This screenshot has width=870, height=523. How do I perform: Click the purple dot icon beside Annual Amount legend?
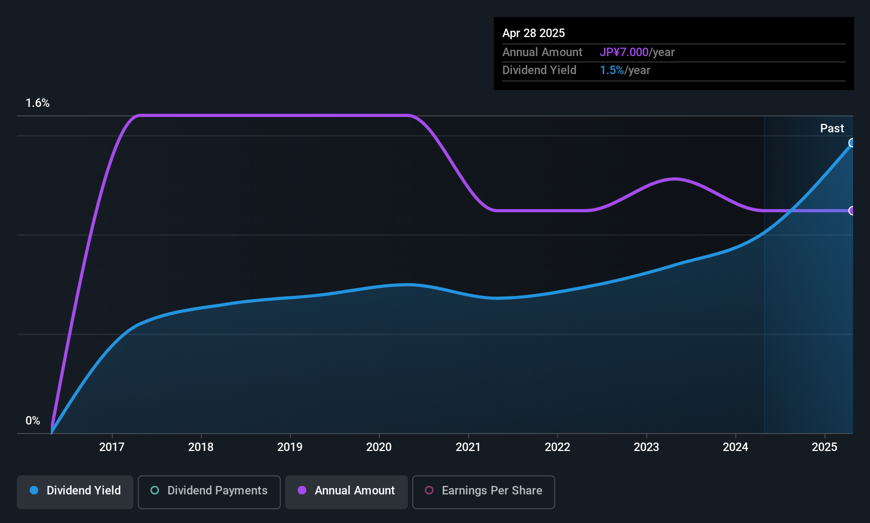click(x=302, y=490)
